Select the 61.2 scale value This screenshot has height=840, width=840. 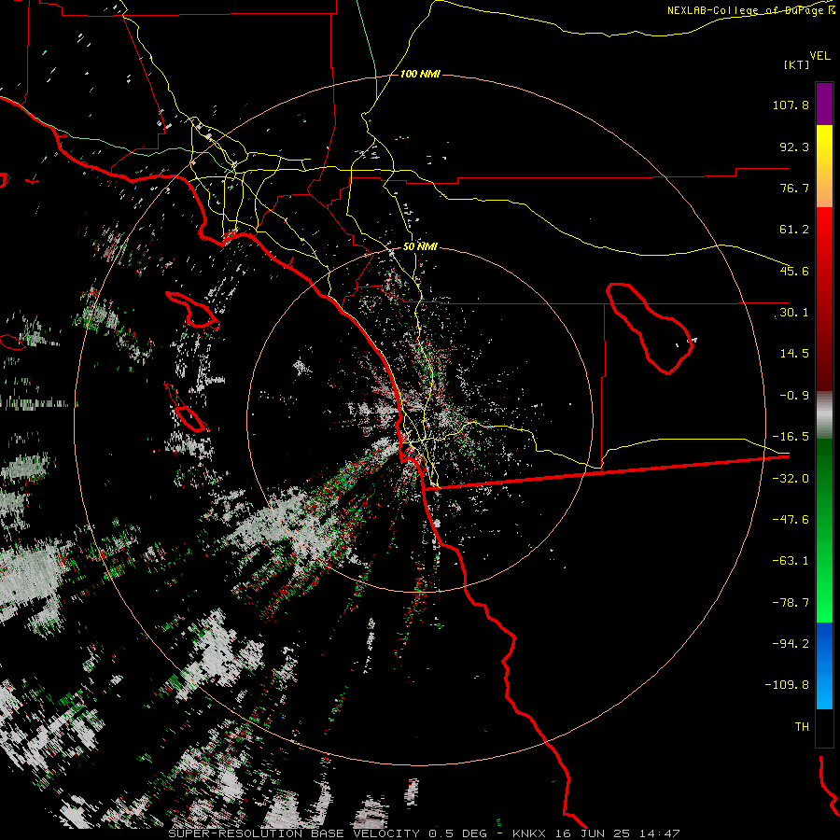(x=794, y=230)
